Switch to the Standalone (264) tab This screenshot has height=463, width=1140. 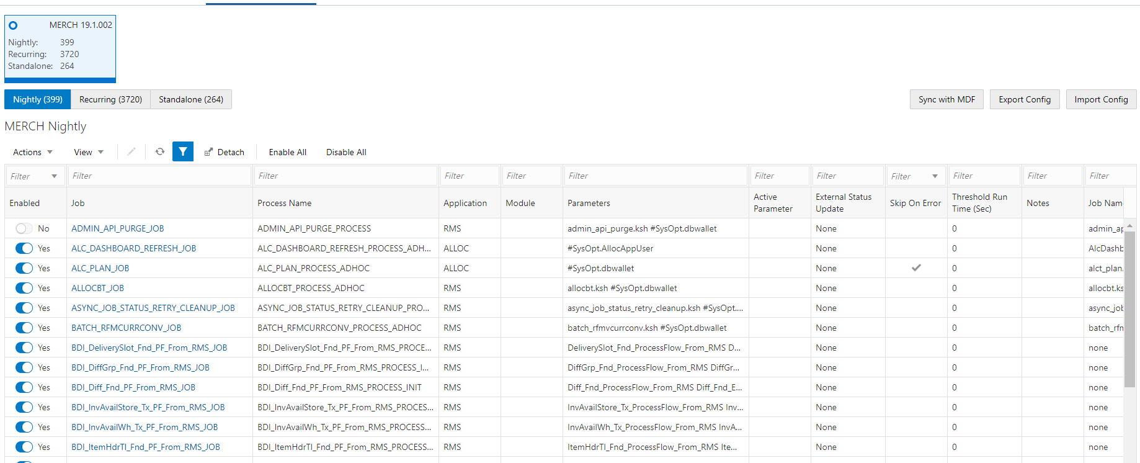point(191,99)
